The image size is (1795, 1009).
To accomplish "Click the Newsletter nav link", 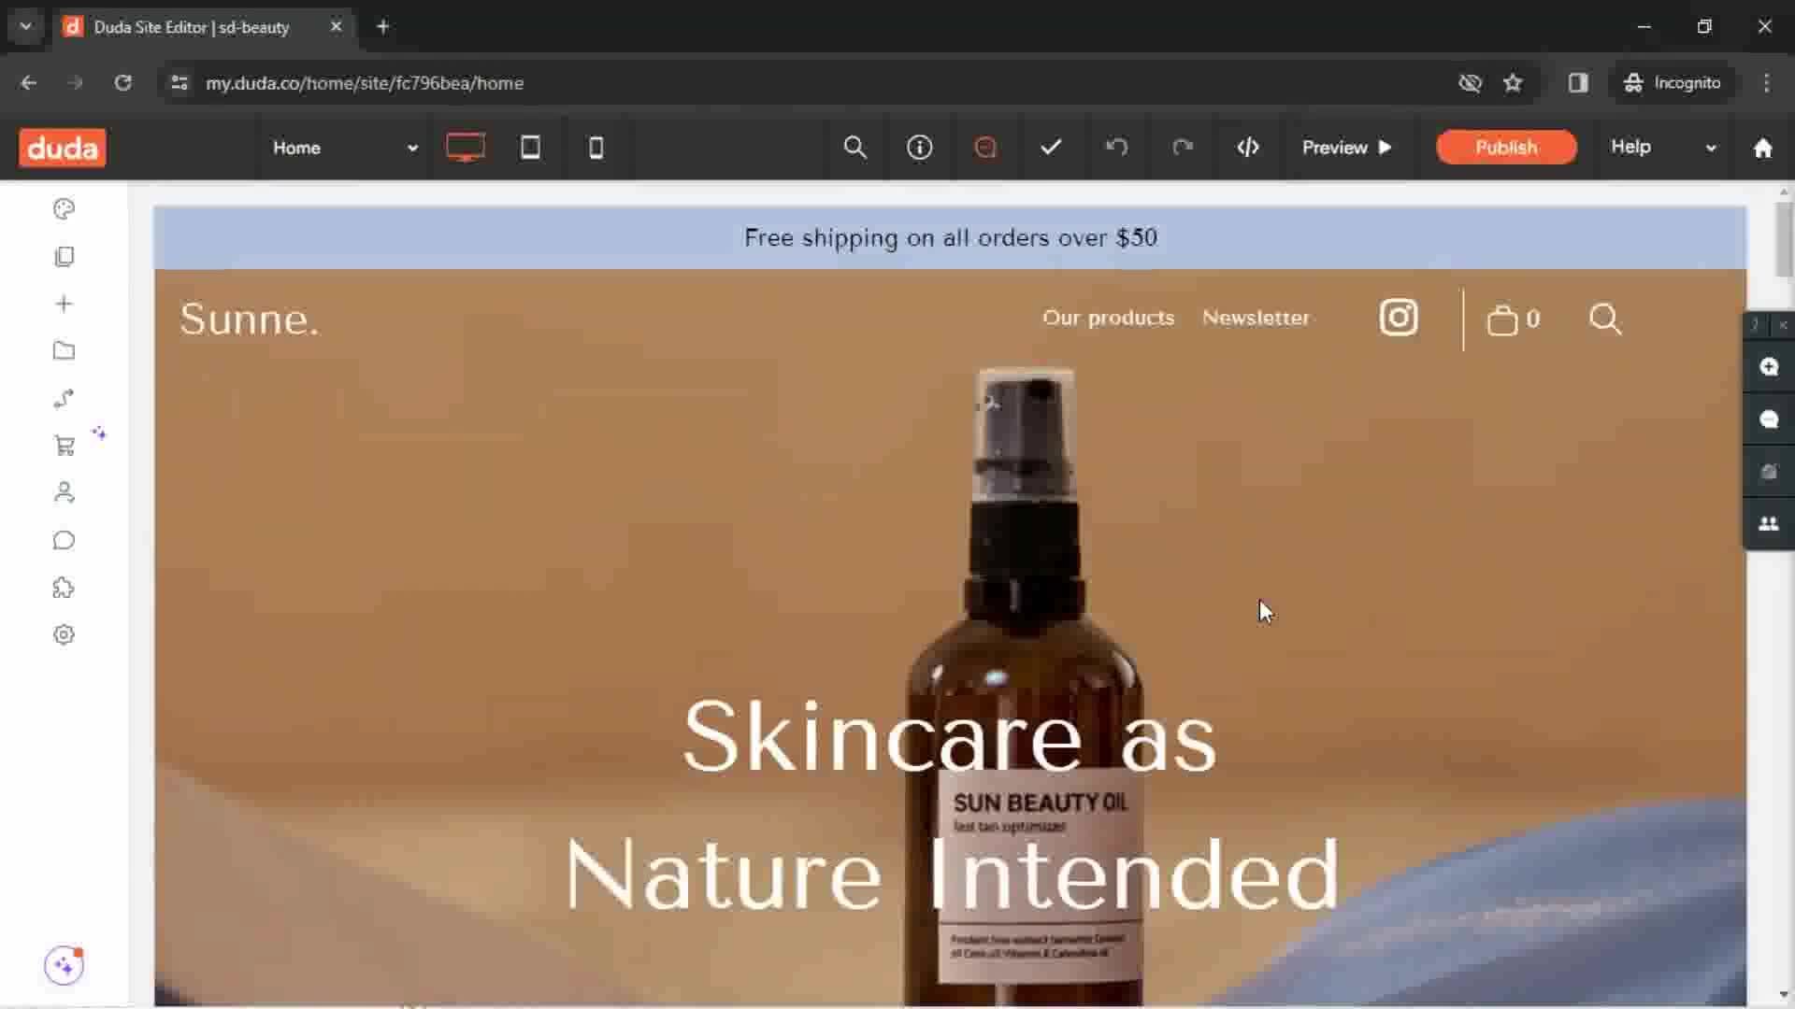I will click(1256, 318).
